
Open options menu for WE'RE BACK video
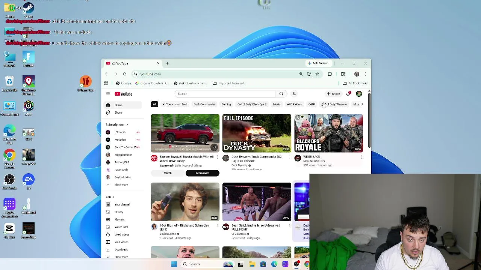click(361, 157)
